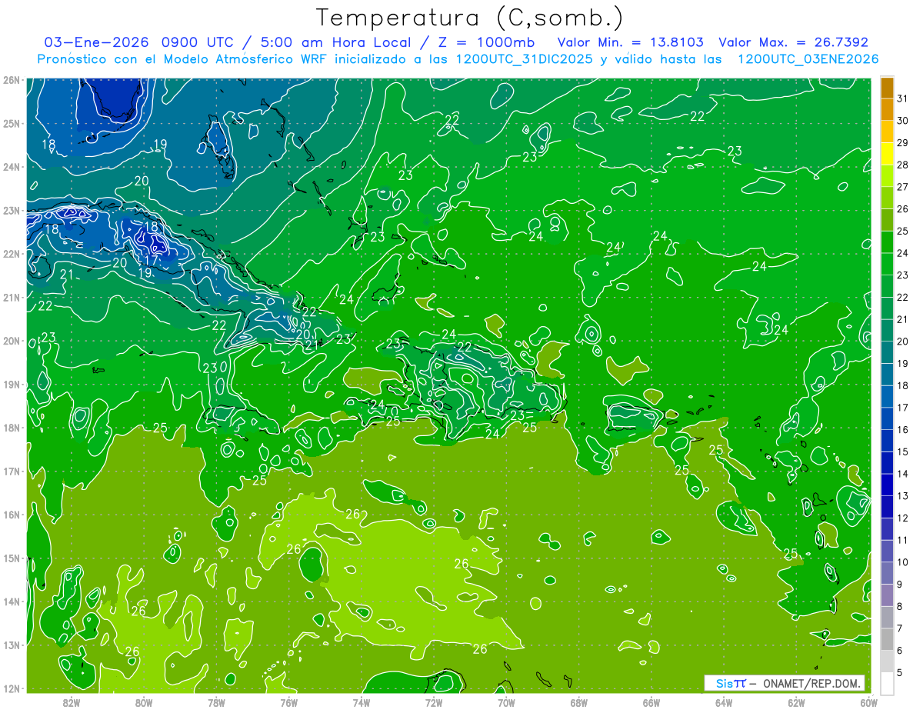Select the dark orange top swatch above 31
The height and width of the screenshot is (713, 923).
coord(887,88)
